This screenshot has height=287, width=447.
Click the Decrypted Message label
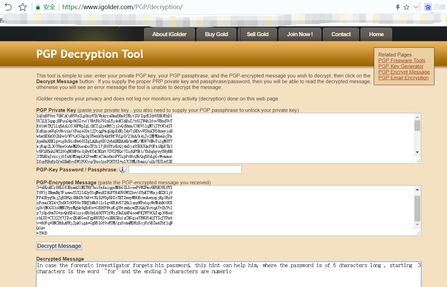(x=60, y=259)
